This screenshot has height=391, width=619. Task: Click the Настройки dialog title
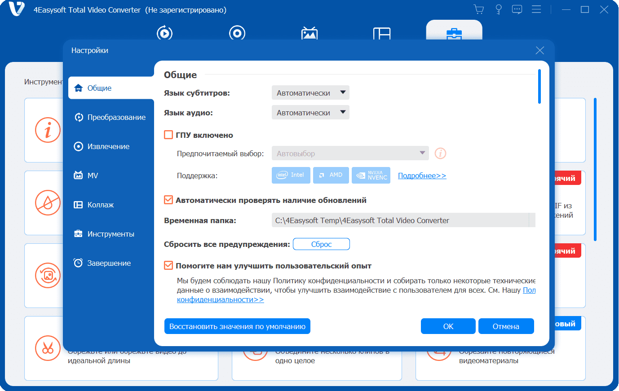(90, 50)
